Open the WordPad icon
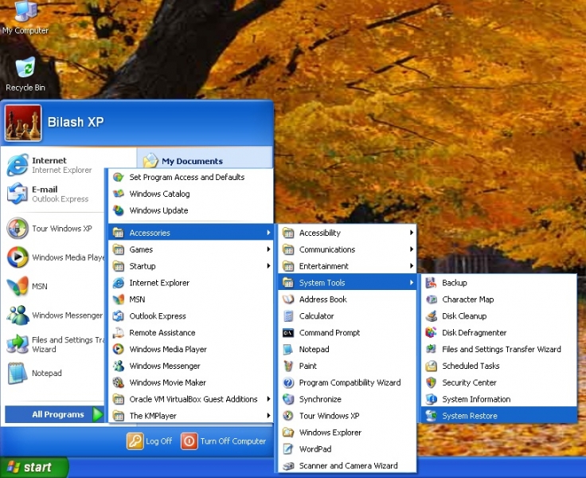Image resolution: width=586 pixels, height=478 pixels. click(287, 449)
